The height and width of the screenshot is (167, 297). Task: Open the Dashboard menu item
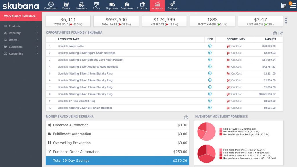(x=51, y=4)
